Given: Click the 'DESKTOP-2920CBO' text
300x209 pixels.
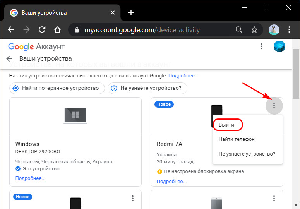Looking at the screenshot, I should tap(38, 152).
